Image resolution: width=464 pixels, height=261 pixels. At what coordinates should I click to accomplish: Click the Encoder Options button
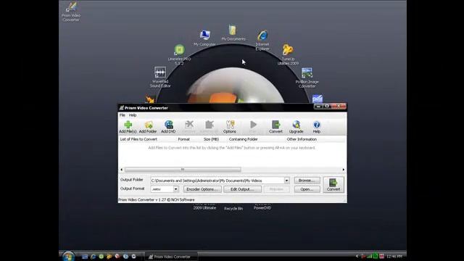point(202,189)
